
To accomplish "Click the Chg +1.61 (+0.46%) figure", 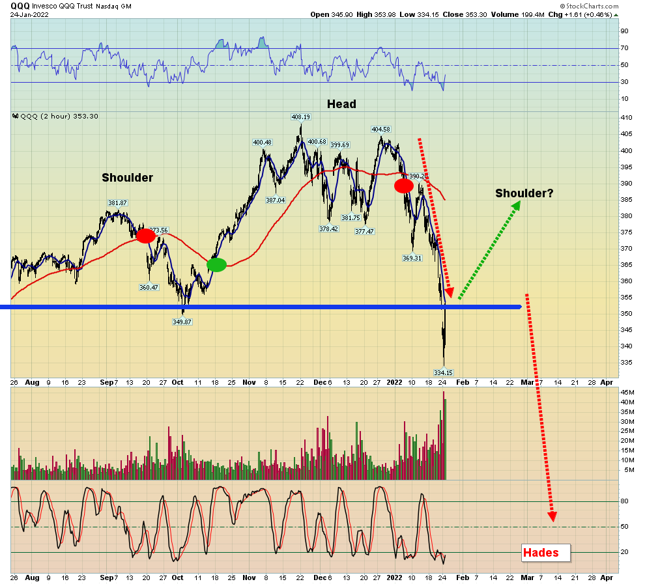I will (x=580, y=14).
